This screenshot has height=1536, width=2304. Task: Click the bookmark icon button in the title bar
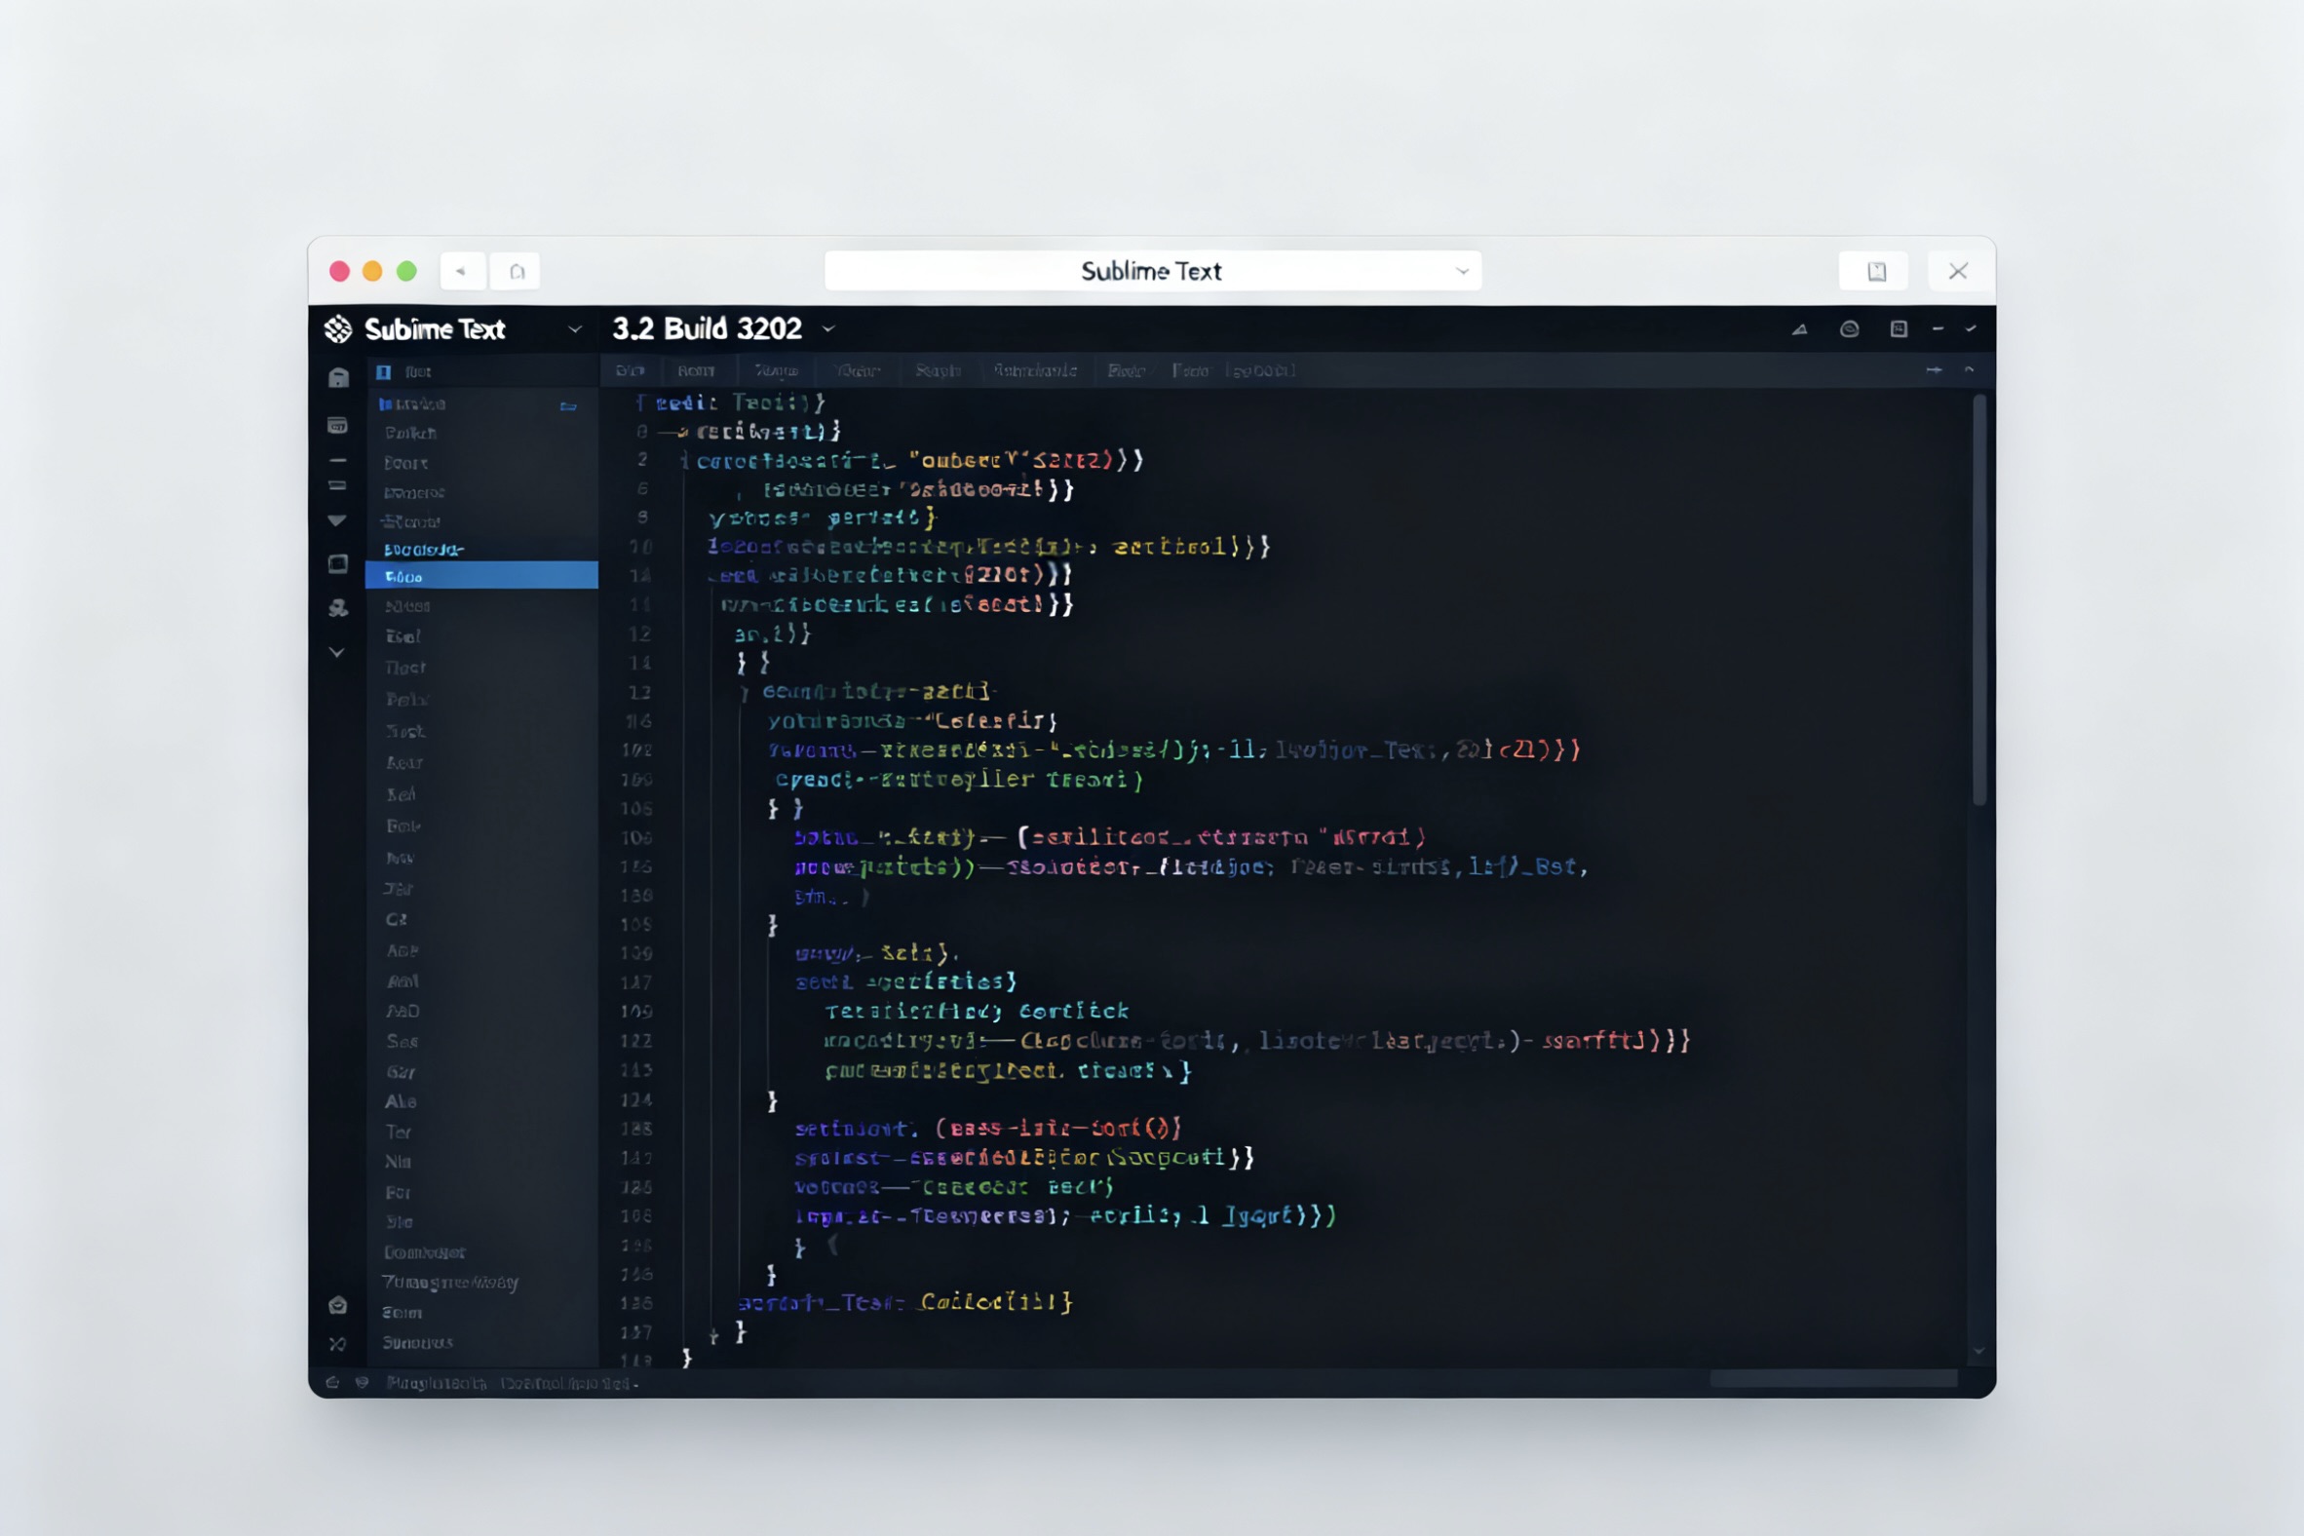[x=1876, y=271]
